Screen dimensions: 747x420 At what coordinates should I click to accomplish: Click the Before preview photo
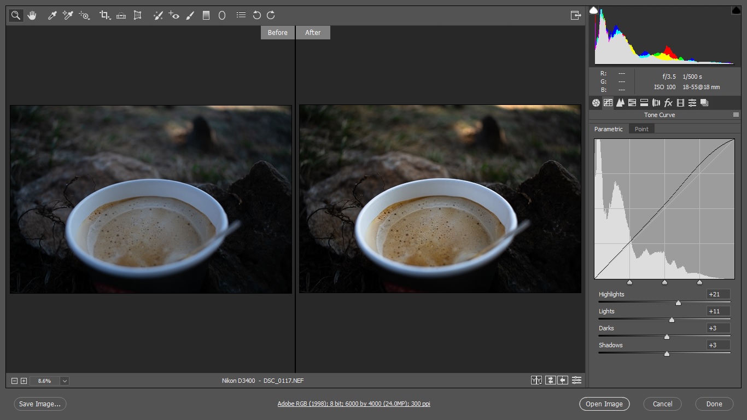click(151, 199)
